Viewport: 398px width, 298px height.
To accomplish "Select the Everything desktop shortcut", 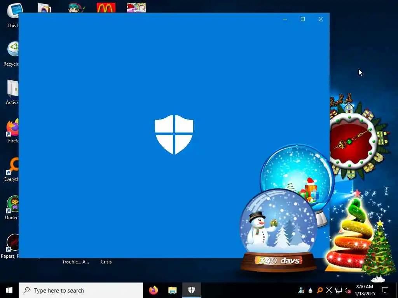I will click(12, 169).
